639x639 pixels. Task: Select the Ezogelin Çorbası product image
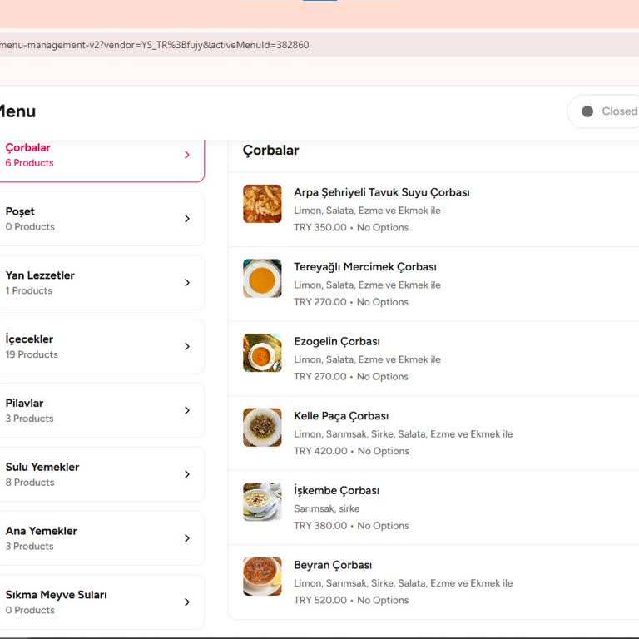click(262, 353)
